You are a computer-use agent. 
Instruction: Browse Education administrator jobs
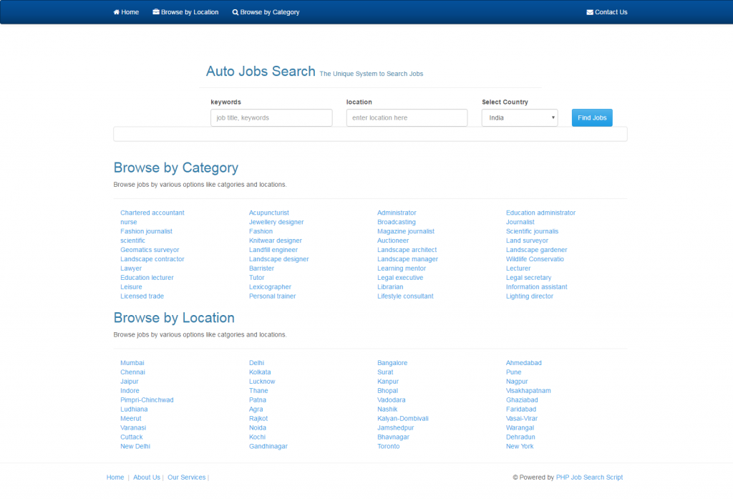pos(541,213)
